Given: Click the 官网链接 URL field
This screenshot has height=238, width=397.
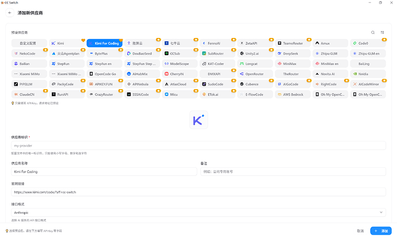Looking at the screenshot, I should 199,192.
